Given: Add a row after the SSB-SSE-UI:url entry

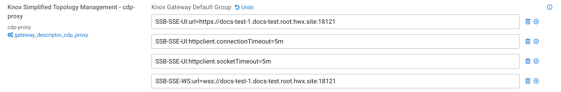Looking at the screenshot, I should 536,21.
